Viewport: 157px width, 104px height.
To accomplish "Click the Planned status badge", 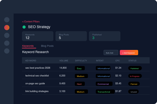I will 134,84.
